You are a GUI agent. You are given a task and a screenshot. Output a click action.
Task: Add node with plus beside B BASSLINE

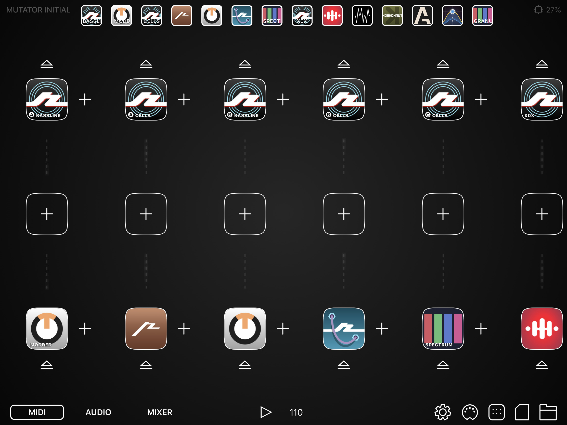click(x=283, y=99)
